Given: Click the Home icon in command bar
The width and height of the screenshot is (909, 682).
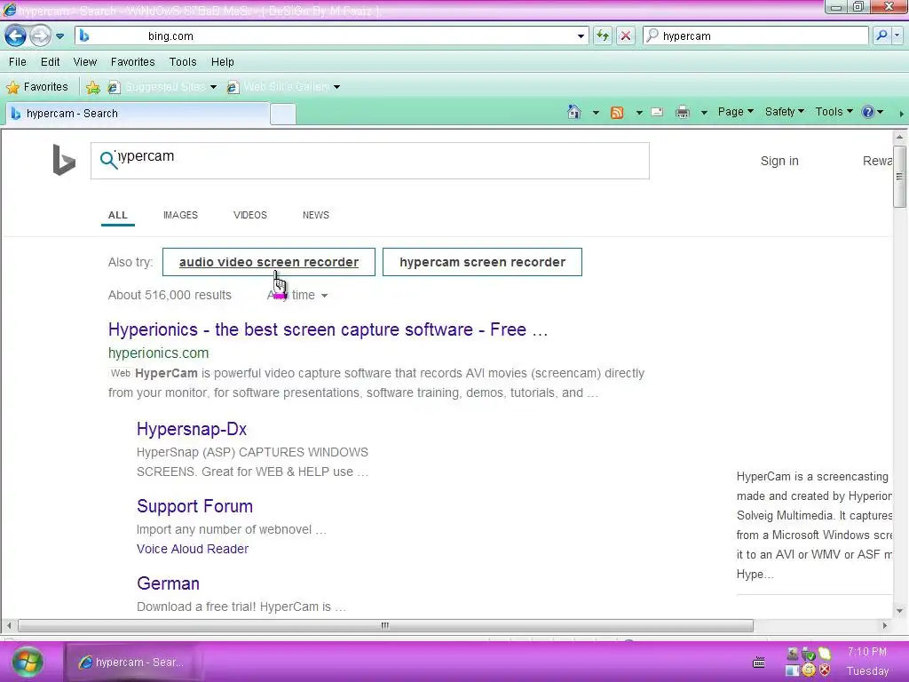Looking at the screenshot, I should click(574, 112).
